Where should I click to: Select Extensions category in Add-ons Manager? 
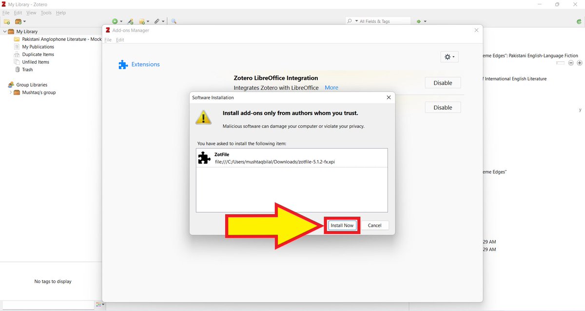tap(139, 64)
